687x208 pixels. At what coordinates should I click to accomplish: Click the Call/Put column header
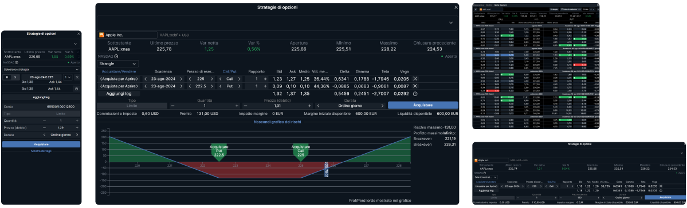(x=230, y=71)
